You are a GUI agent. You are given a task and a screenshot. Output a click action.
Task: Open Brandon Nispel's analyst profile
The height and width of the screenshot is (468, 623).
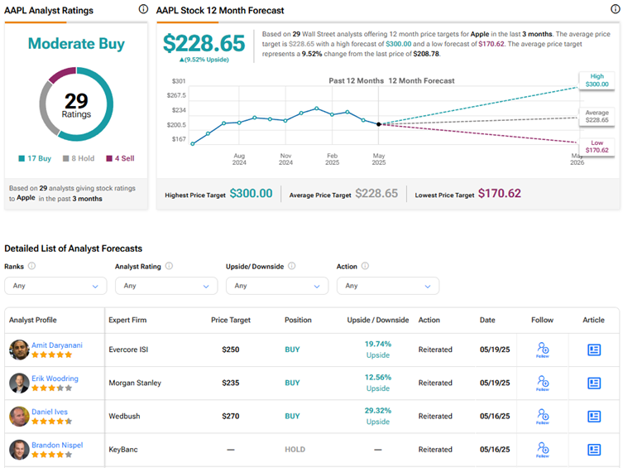click(57, 446)
